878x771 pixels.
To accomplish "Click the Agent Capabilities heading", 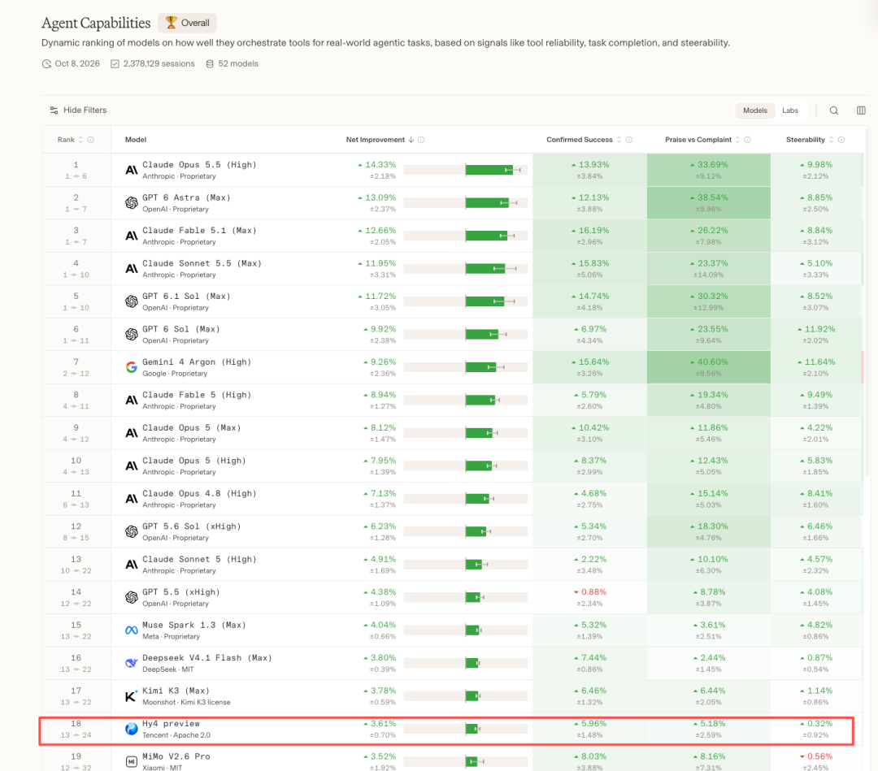I will [x=96, y=23].
